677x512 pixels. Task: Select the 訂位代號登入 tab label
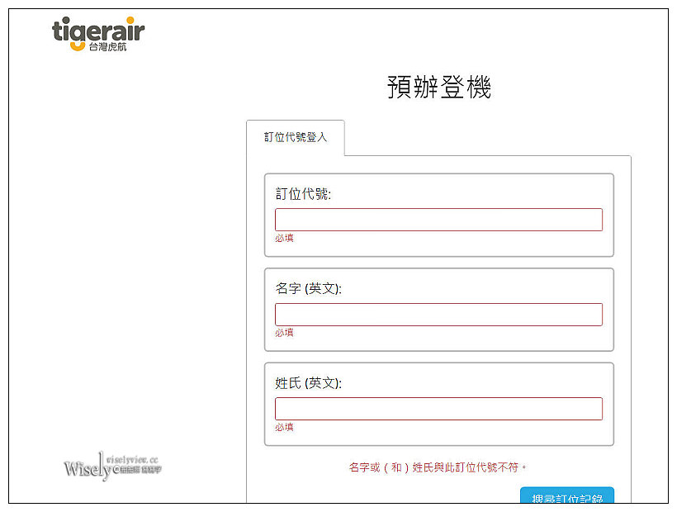click(296, 137)
